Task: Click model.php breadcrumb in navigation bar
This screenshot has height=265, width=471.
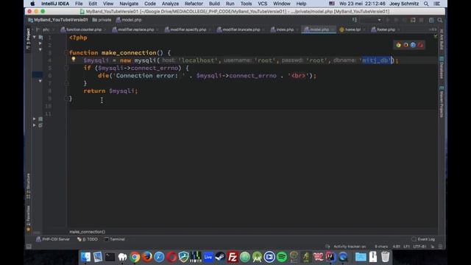Action: pos(129,20)
